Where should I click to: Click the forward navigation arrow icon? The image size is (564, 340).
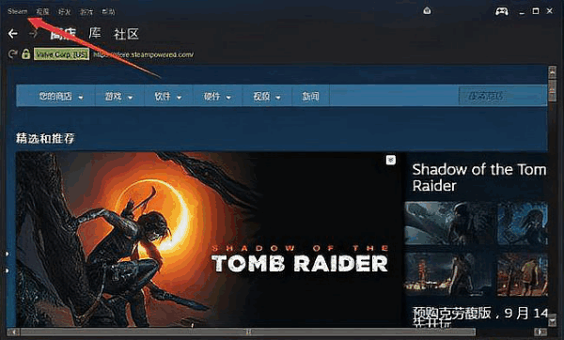(x=33, y=34)
